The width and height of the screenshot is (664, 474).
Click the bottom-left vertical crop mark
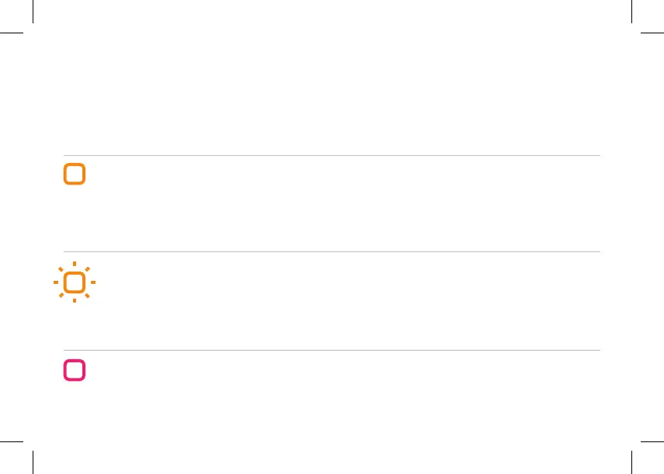tap(33, 462)
